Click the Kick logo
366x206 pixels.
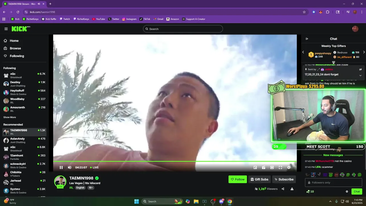[x=21, y=29]
